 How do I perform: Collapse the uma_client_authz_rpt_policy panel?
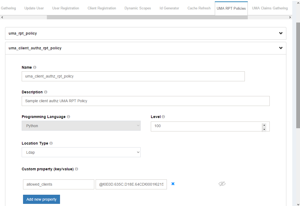pos(281,48)
